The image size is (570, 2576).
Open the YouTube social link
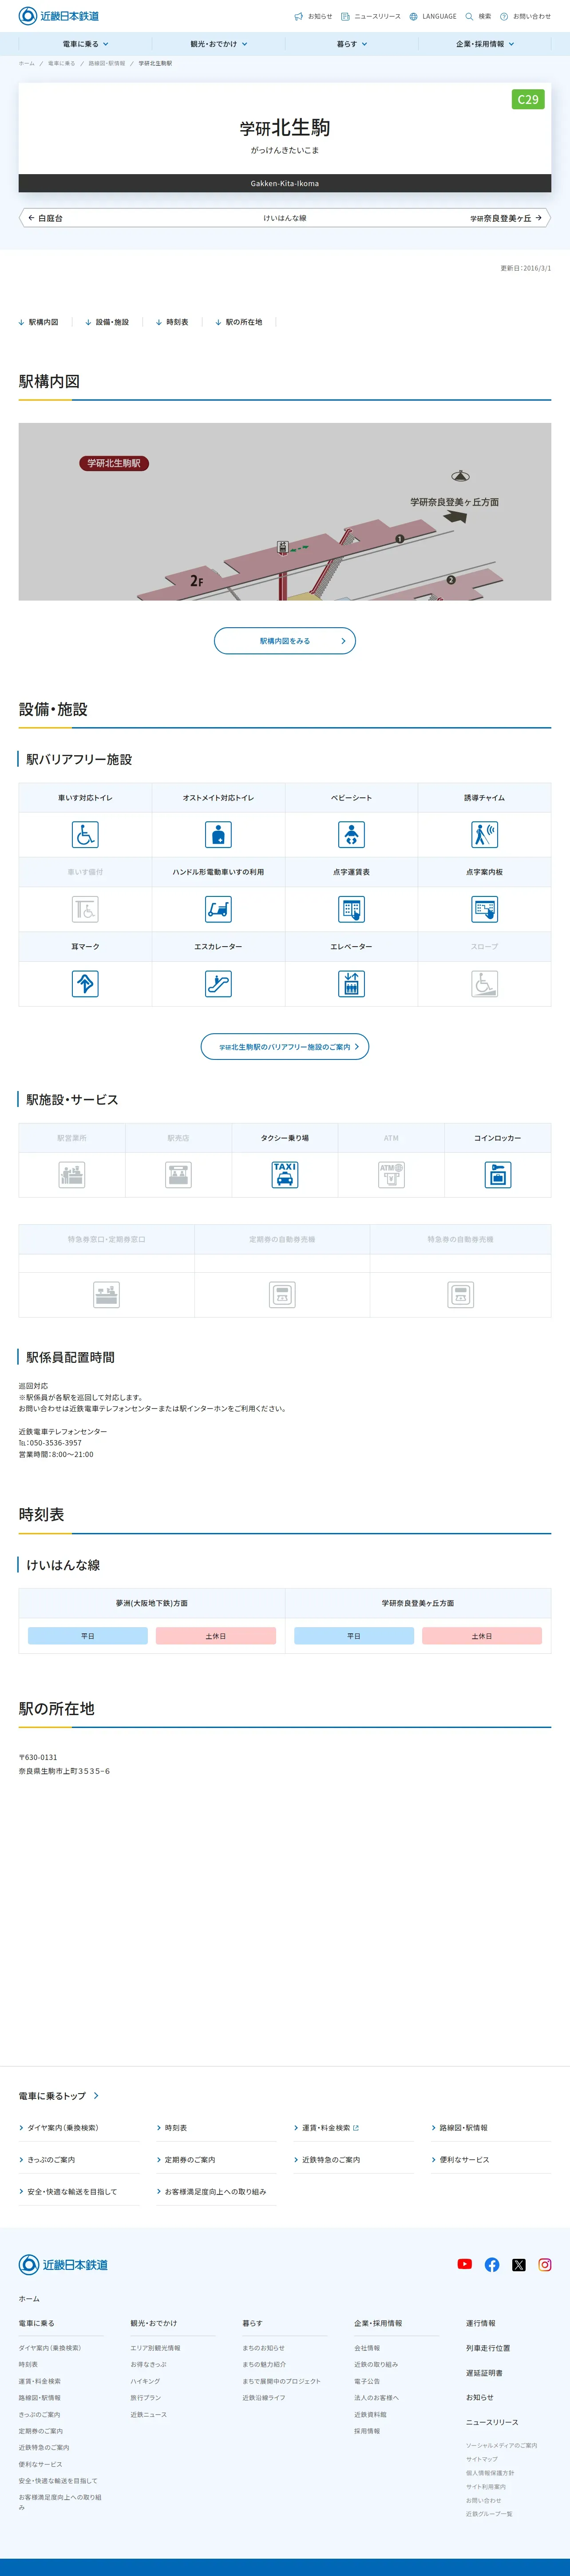pyautogui.click(x=465, y=2264)
